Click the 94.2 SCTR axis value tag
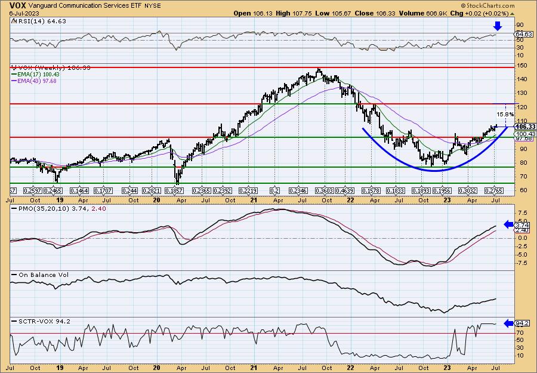537x373 pixels. click(x=522, y=323)
